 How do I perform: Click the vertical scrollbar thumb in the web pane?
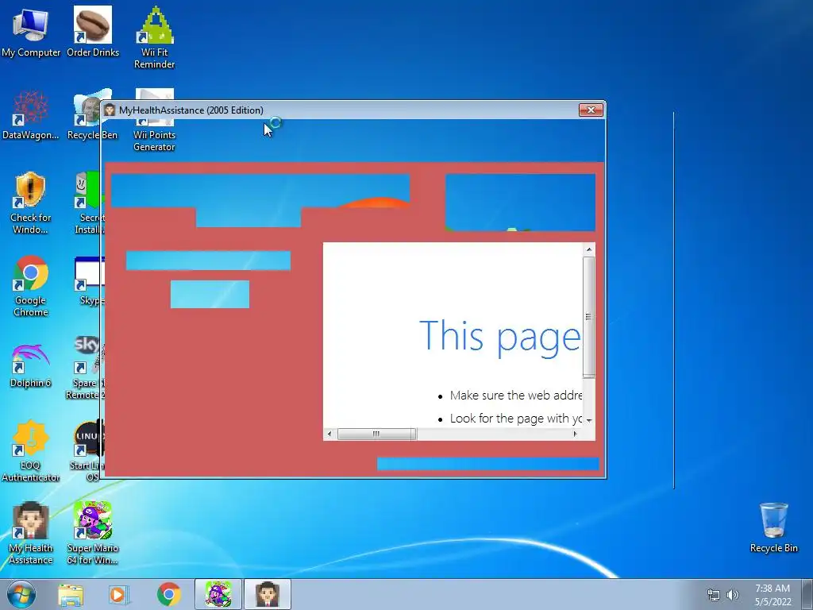pyautogui.click(x=589, y=316)
